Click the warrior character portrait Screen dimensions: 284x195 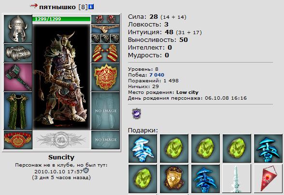pos(61,77)
